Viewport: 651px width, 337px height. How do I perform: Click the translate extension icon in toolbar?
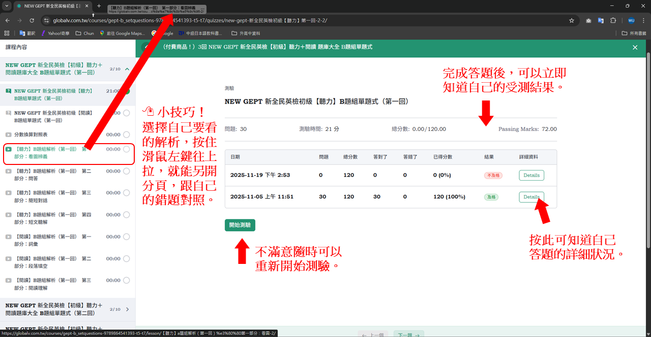coord(601,20)
